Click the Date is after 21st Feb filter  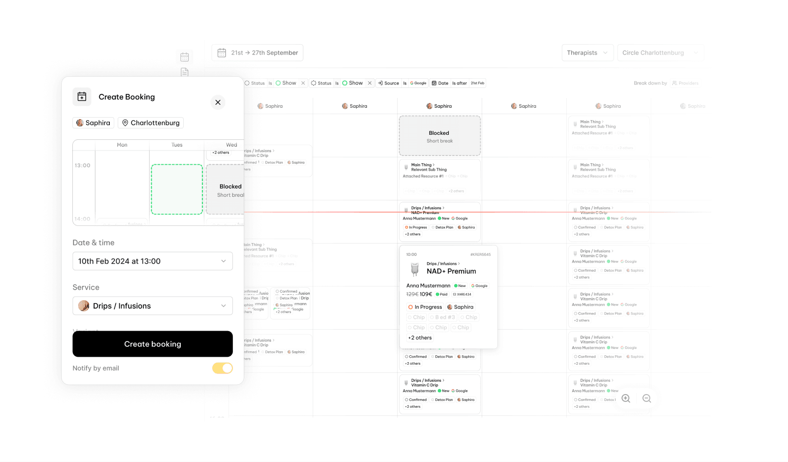click(x=458, y=83)
